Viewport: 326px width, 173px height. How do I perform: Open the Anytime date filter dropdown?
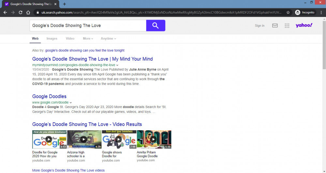108,39
